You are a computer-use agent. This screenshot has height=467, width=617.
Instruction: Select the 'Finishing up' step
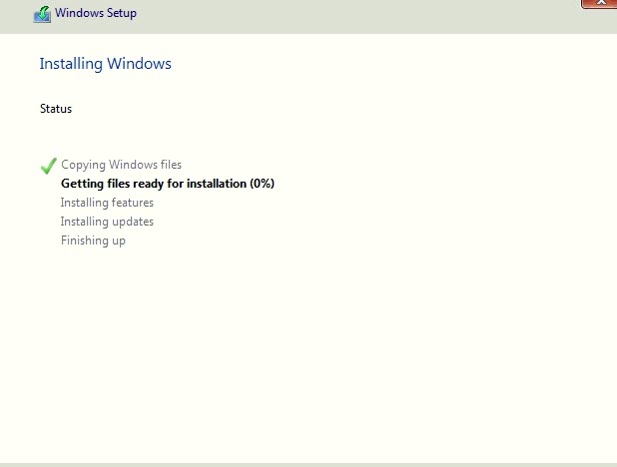tap(93, 240)
